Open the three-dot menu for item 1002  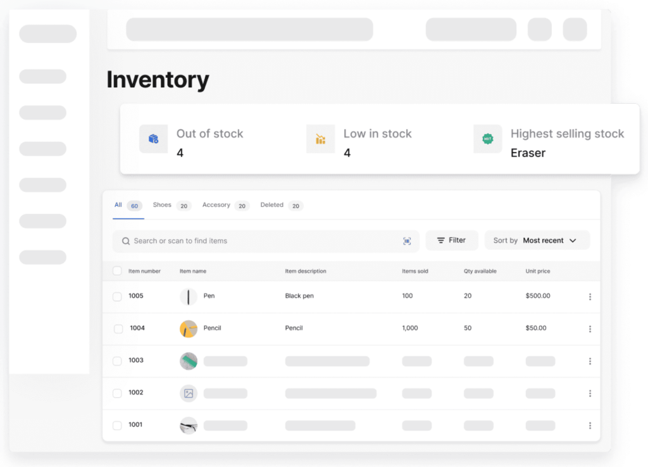pos(590,394)
